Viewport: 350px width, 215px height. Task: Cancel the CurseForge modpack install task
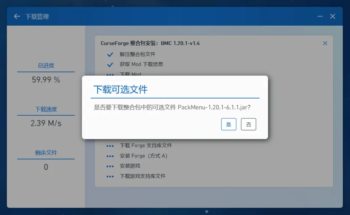pyautogui.click(x=325, y=43)
